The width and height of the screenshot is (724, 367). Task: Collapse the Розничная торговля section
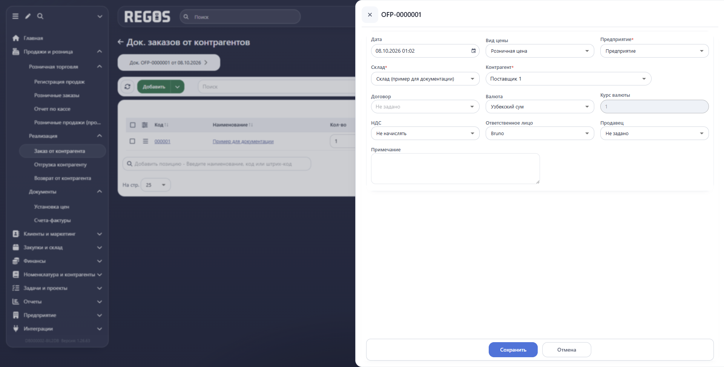pos(100,67)
